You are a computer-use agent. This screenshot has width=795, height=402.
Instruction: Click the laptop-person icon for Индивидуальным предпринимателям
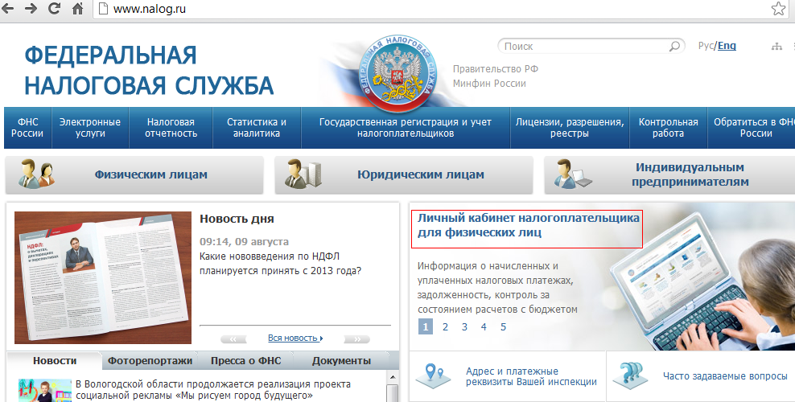[572, 174]
